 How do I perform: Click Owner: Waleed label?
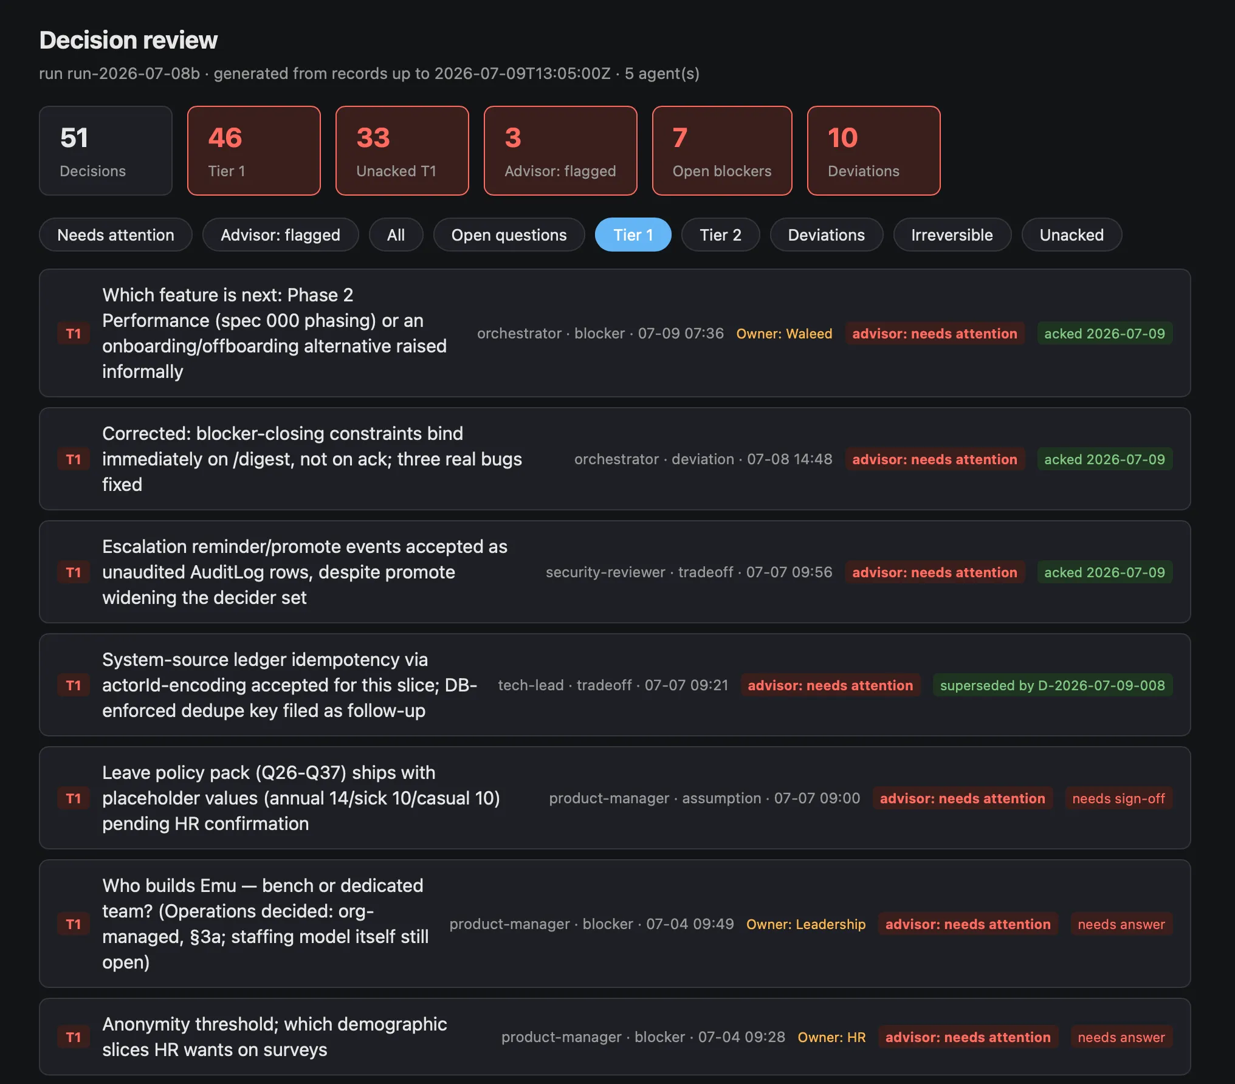tap(784, 334)
